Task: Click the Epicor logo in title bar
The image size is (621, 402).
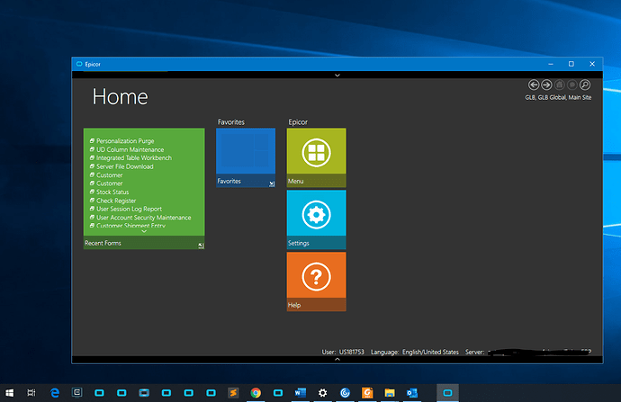Action: 79,64
